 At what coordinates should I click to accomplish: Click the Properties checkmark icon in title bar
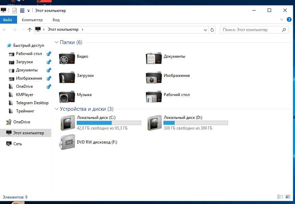click(x=14, y=11)
